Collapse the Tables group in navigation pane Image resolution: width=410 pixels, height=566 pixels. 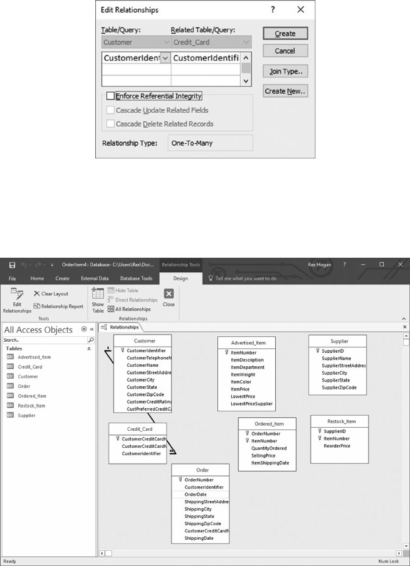click(x=89, y=348)
